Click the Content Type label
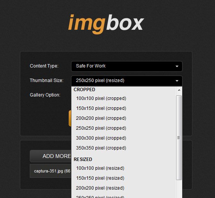215x198 pixels. point(44,66)
